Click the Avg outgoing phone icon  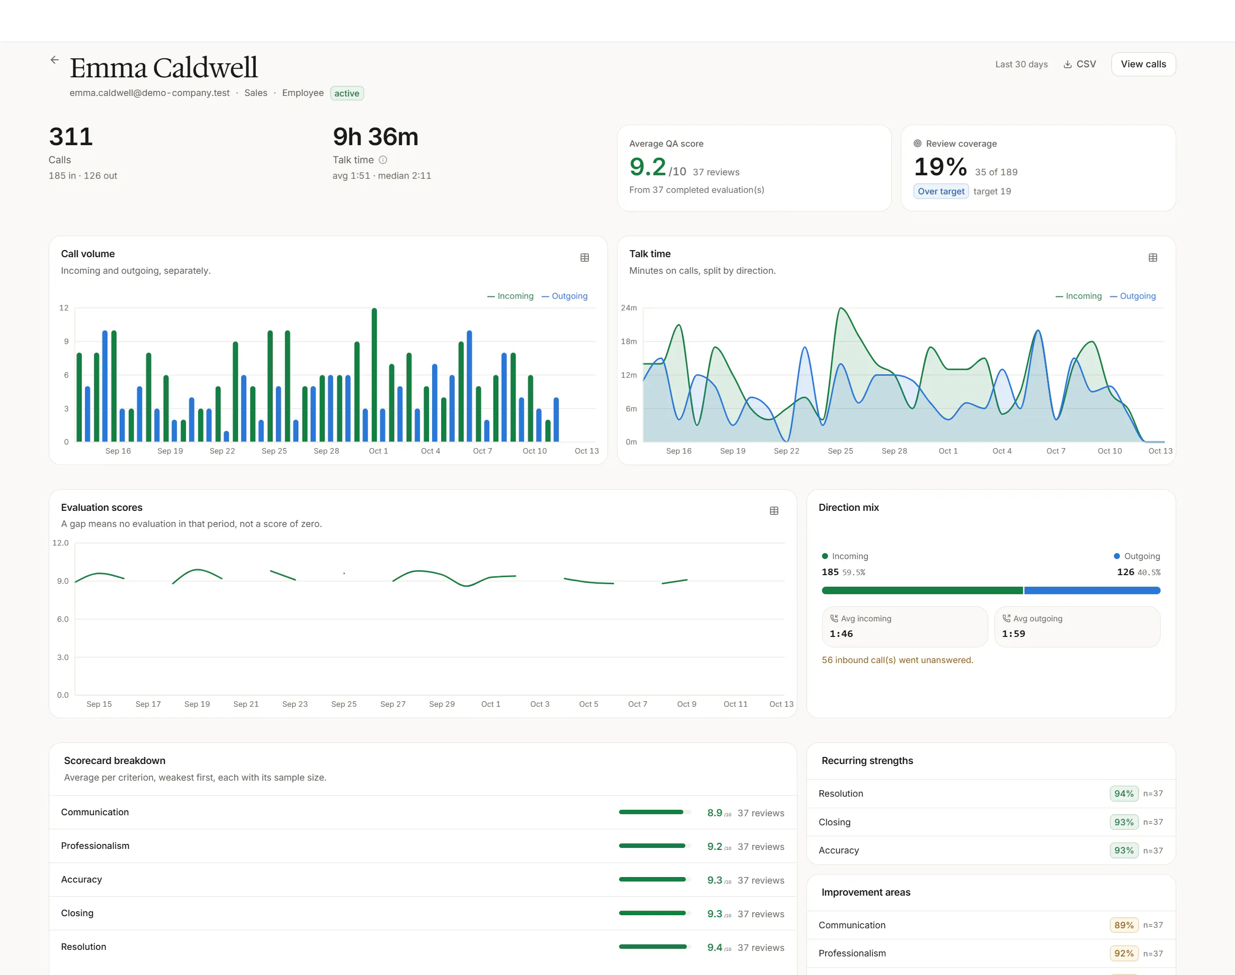click(x=1006, y=618)
